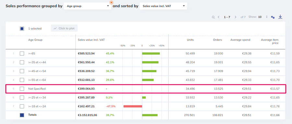Toggle the select-all checkbox in header
This screenshot has height=124, width=292.
point(22,28)
